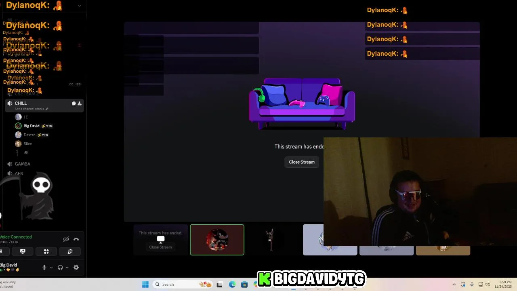This screenshot has width=517, height=291.
Task: Expand headphones output options arrow
Action: [x=67, y=268]
